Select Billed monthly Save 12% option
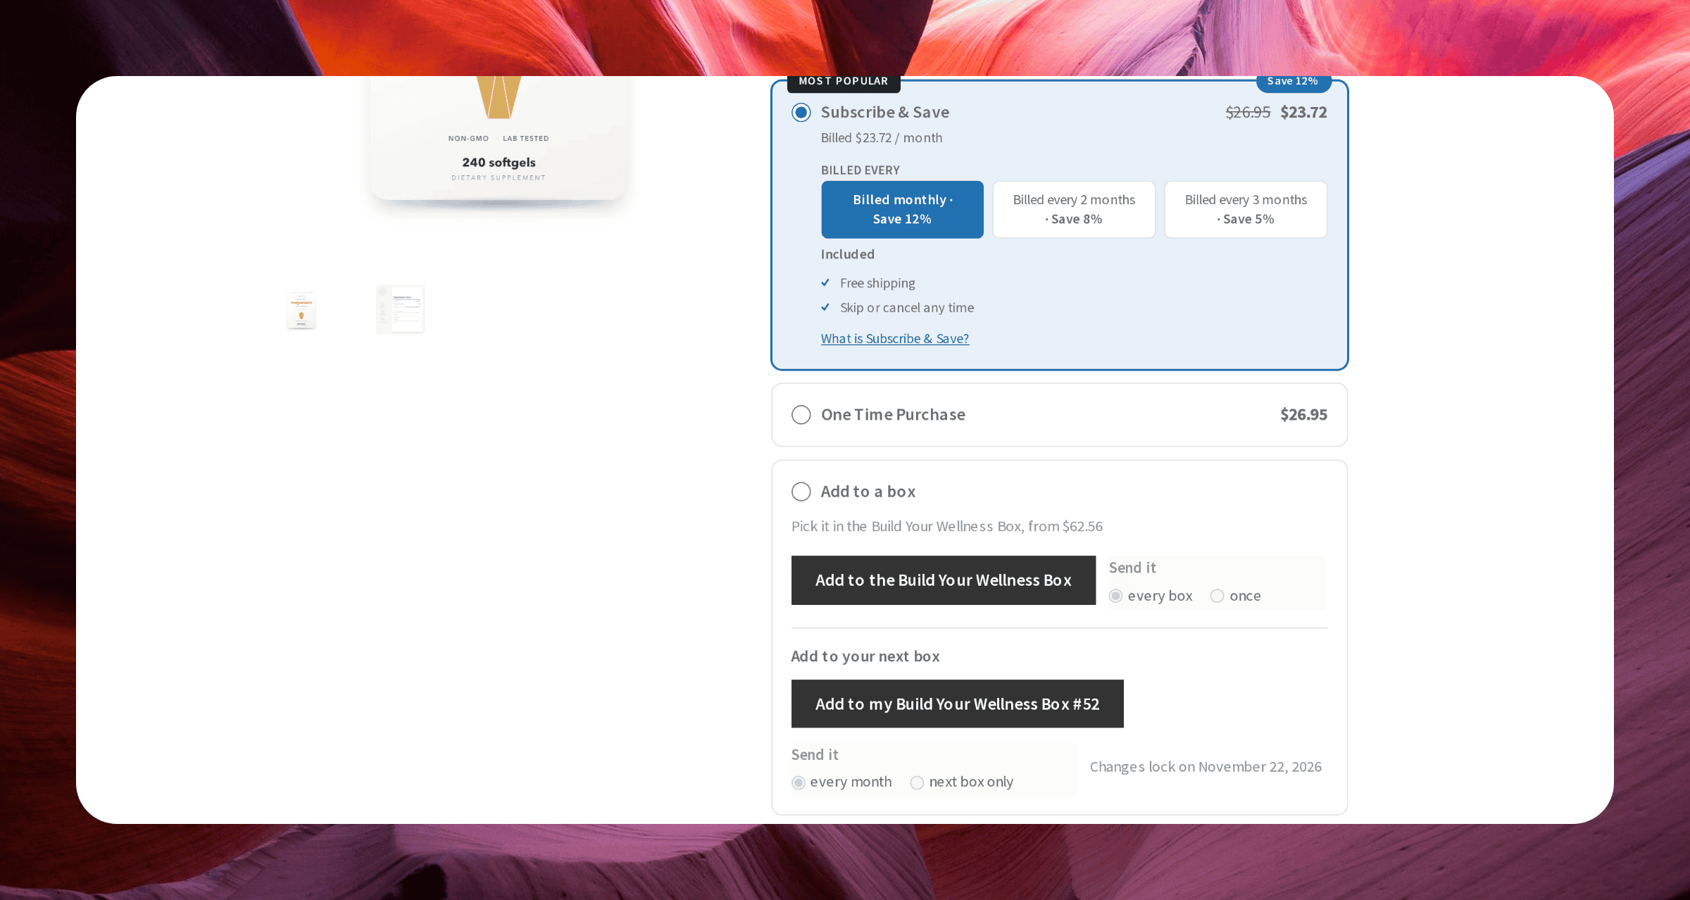Screen dimensions: 1690x900 [x=902, y=209]
